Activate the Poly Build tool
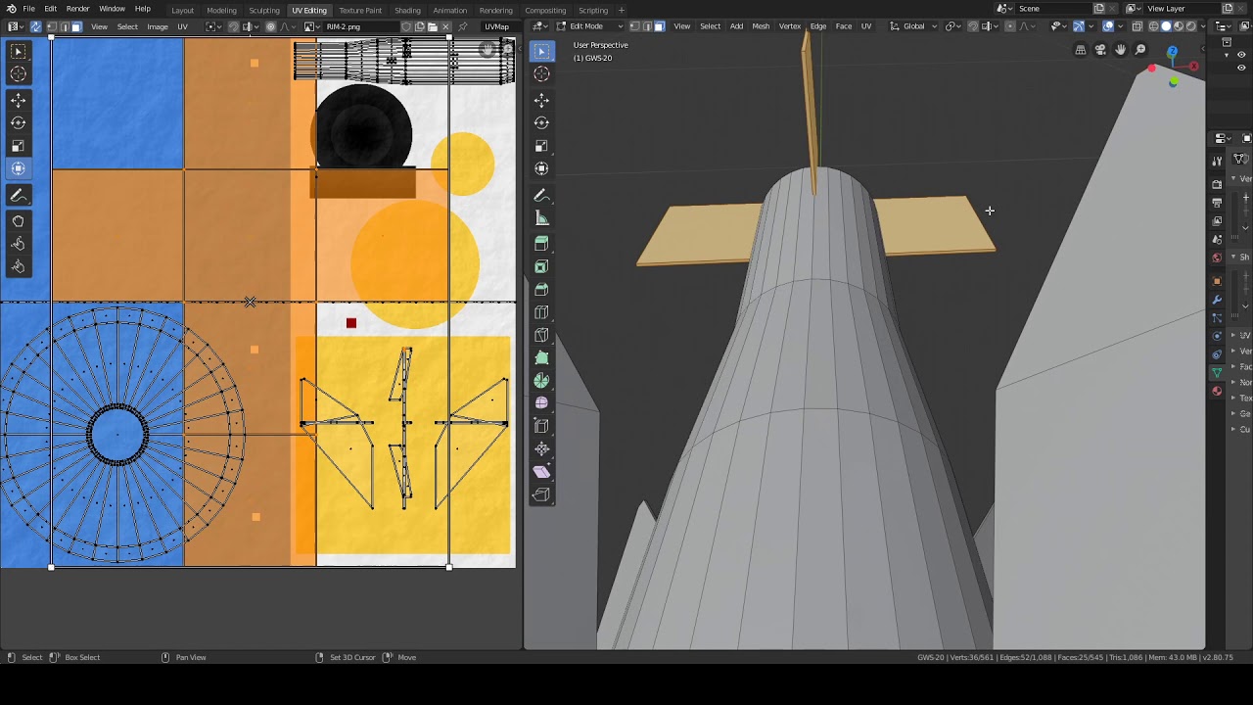This screenshot has width=1253, height=705. coord(541,358)
